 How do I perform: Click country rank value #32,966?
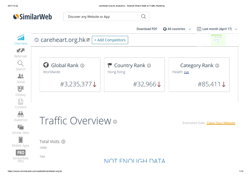[x=145, y=84]
